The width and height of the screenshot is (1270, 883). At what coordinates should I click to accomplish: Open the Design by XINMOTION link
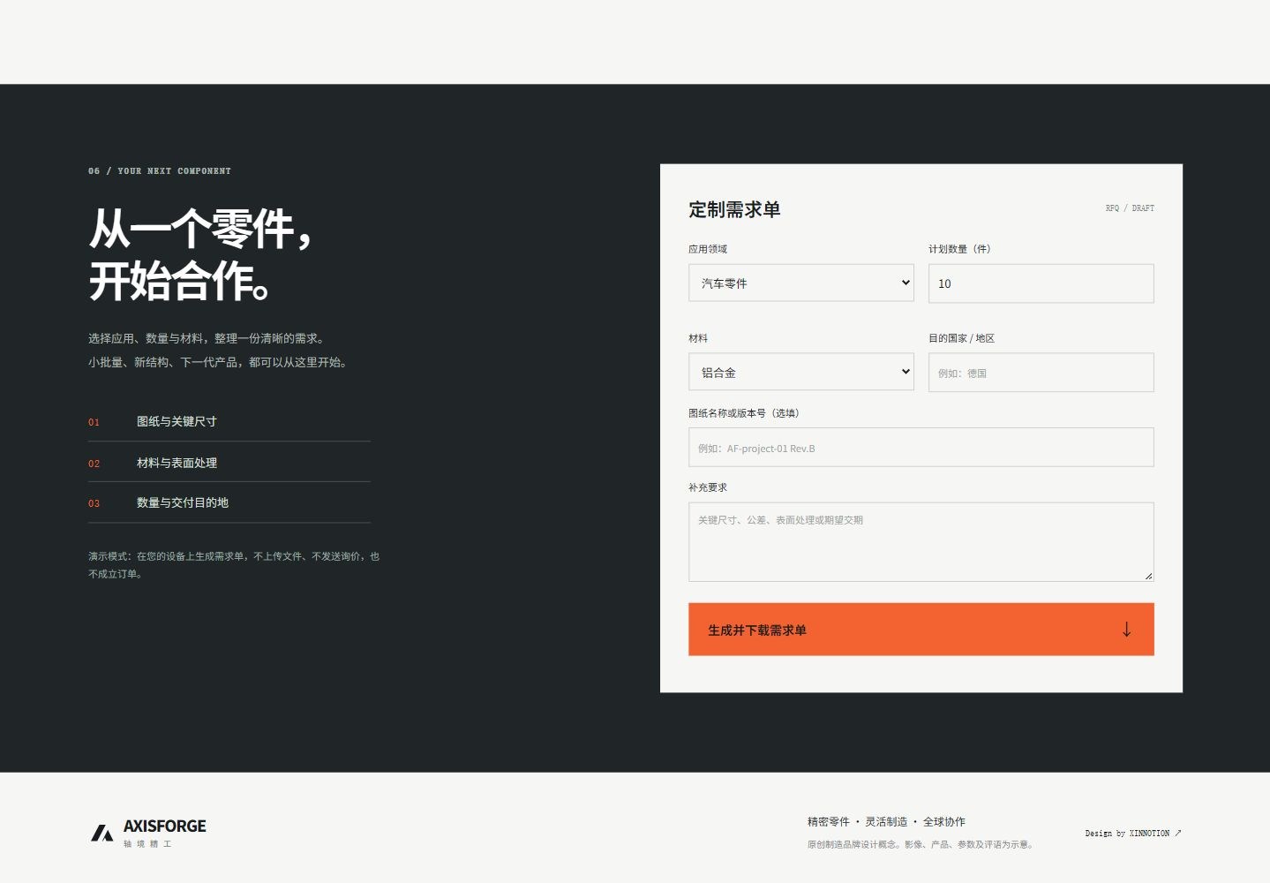(x=1133, y=834)
